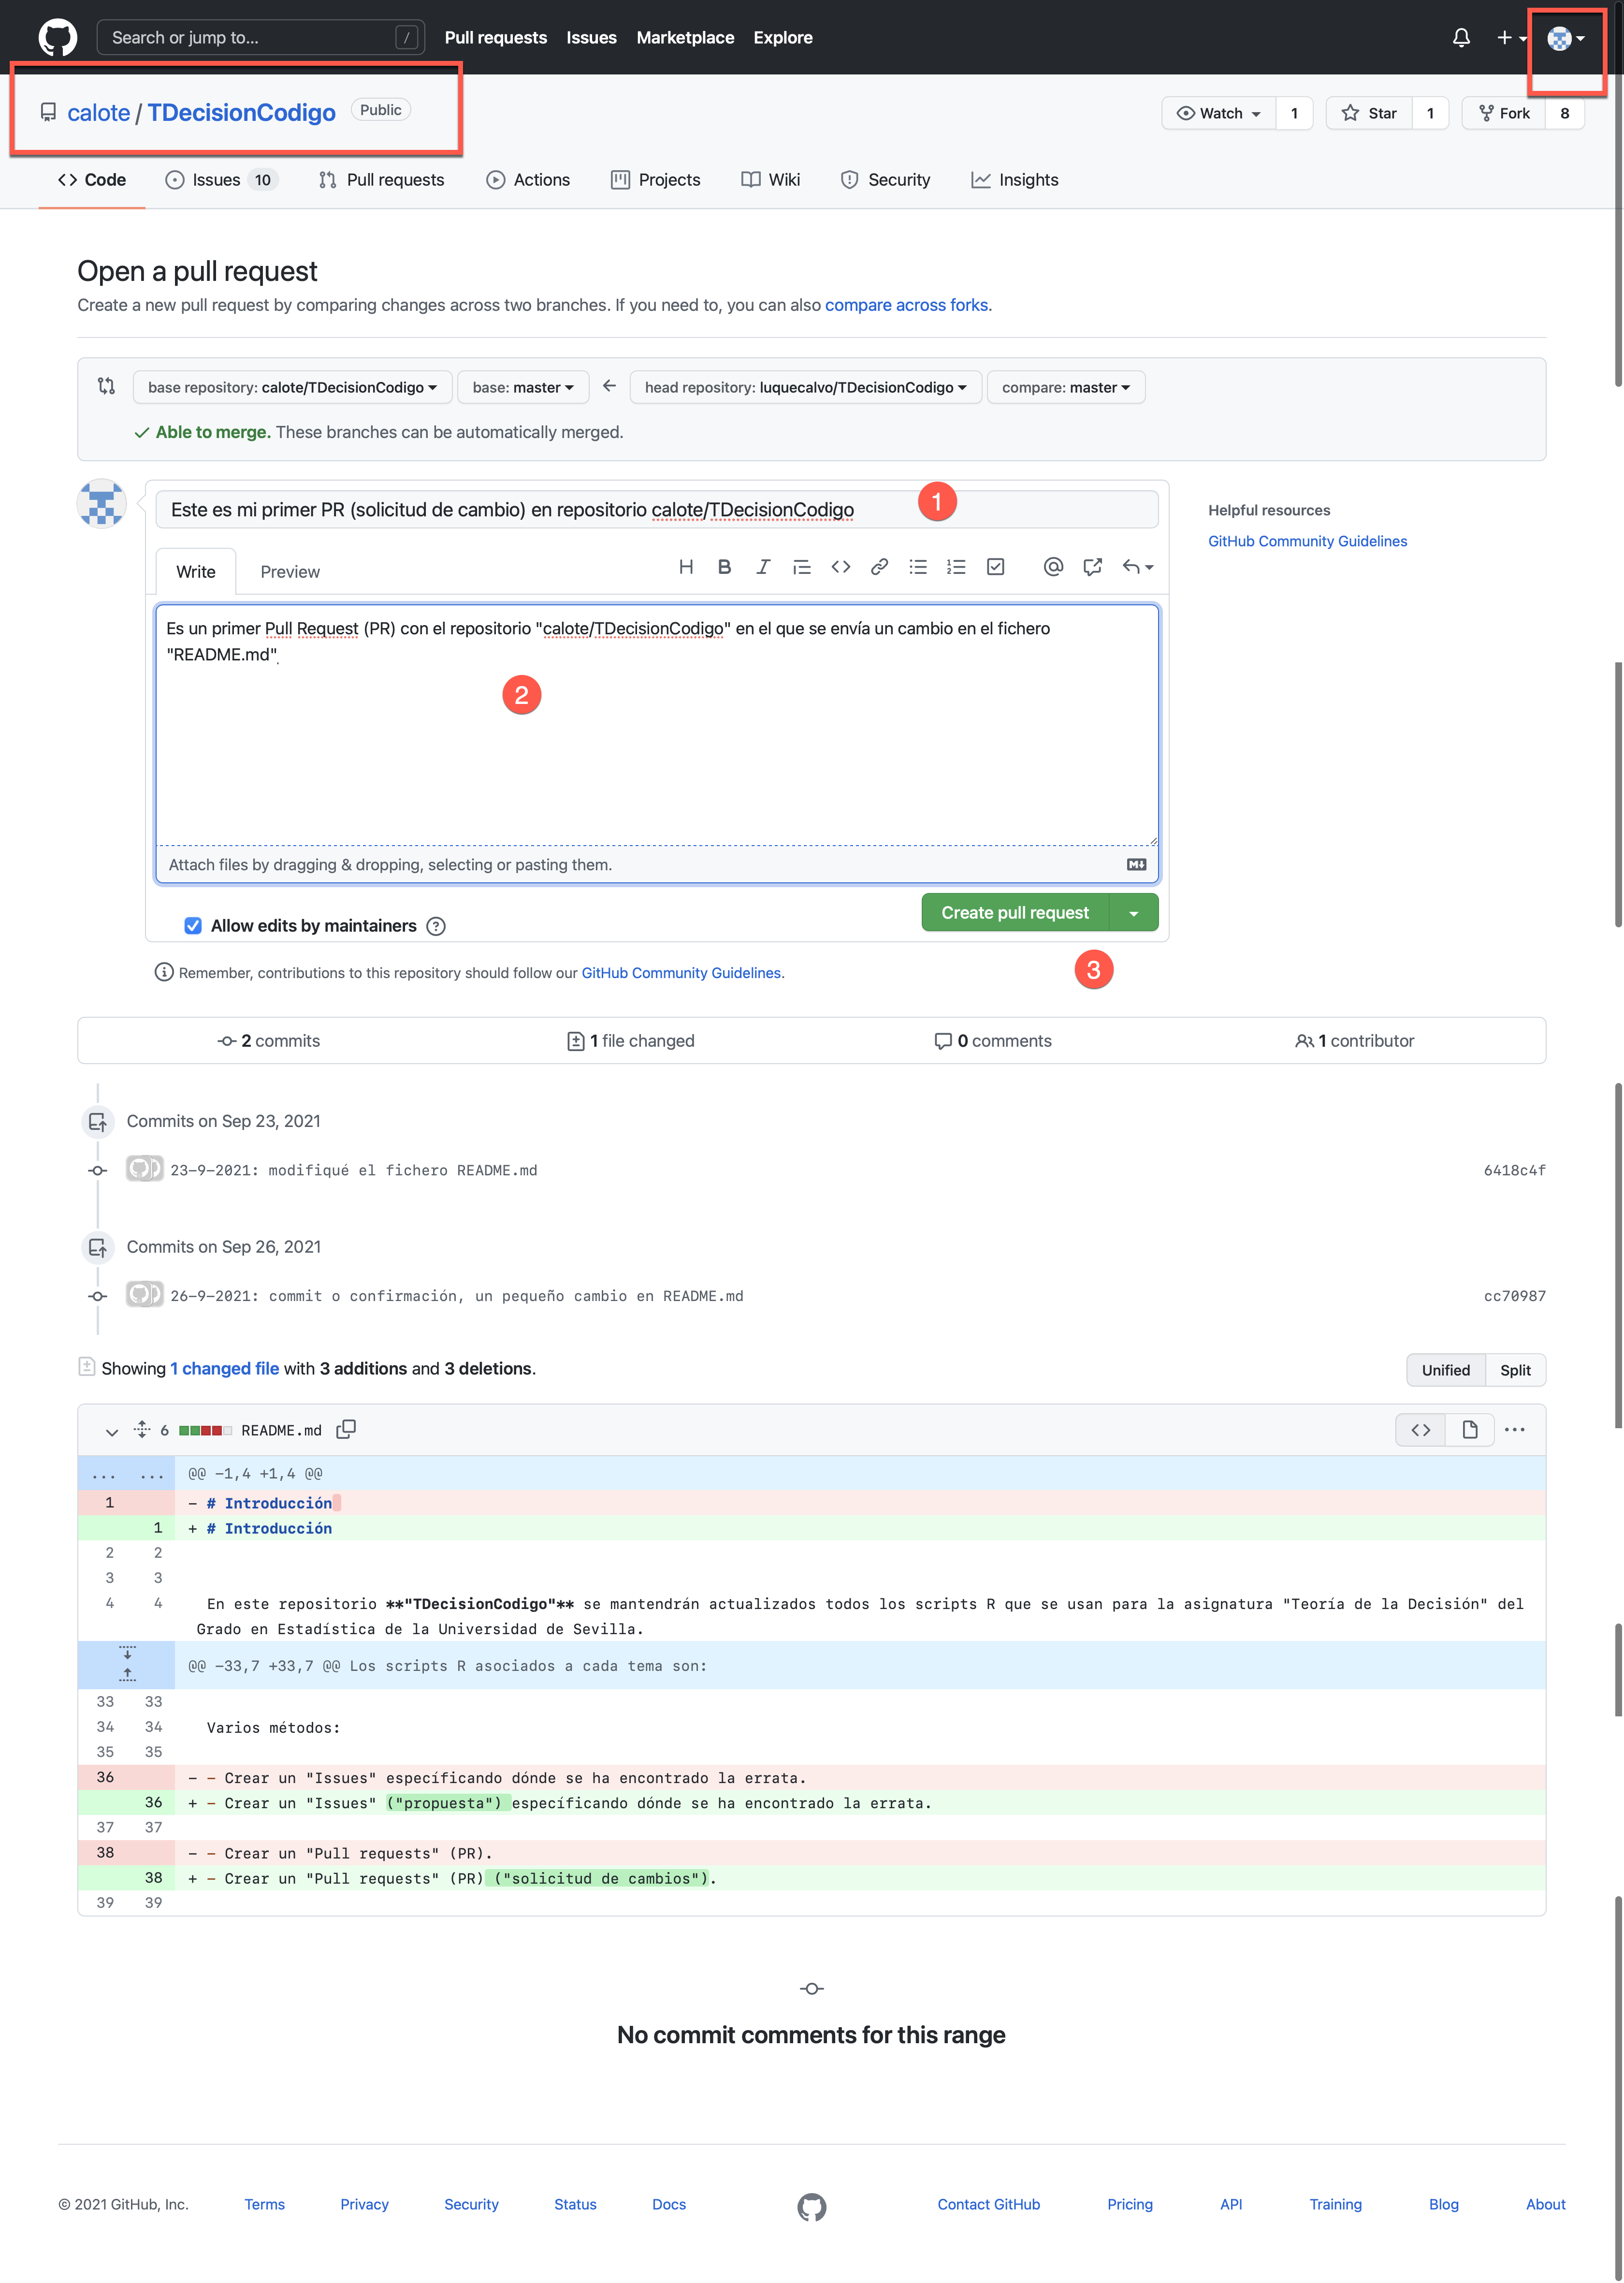Open Marketplace in top navigation
The image size is (1624, 2283).
685,38
